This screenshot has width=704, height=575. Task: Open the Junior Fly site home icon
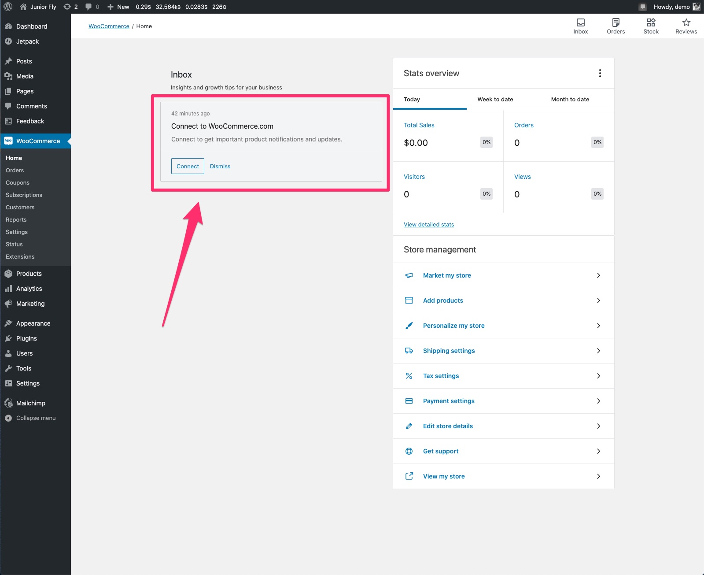tap(23, 7)
